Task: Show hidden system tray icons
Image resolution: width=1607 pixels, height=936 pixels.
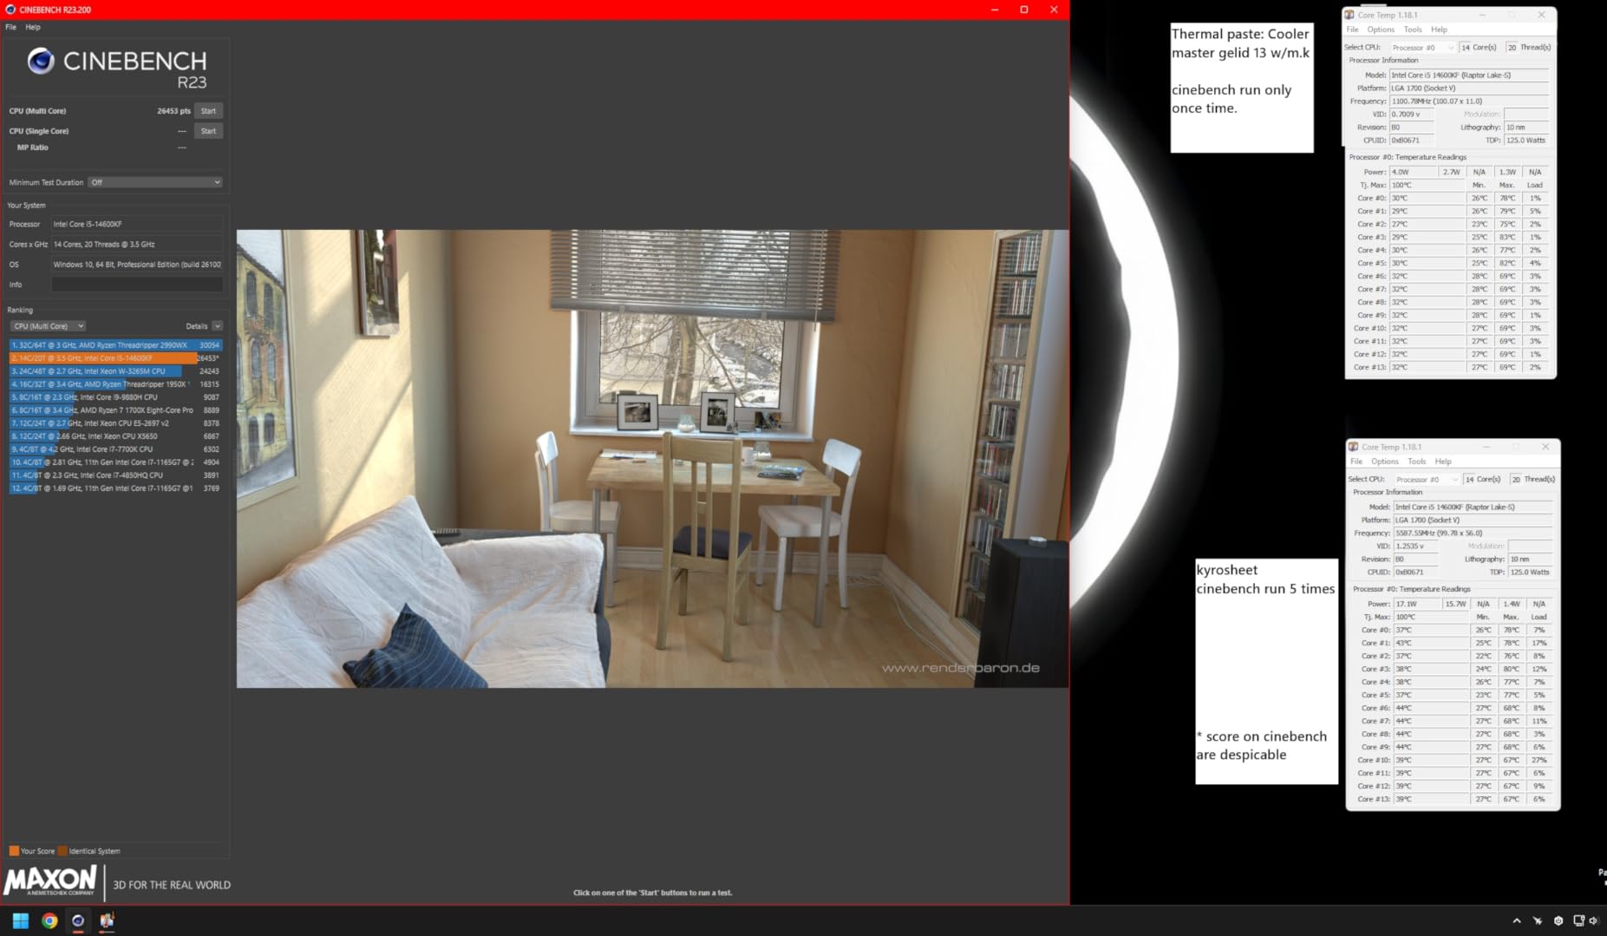Action: pyautogui.click(x=1516, y=920)
